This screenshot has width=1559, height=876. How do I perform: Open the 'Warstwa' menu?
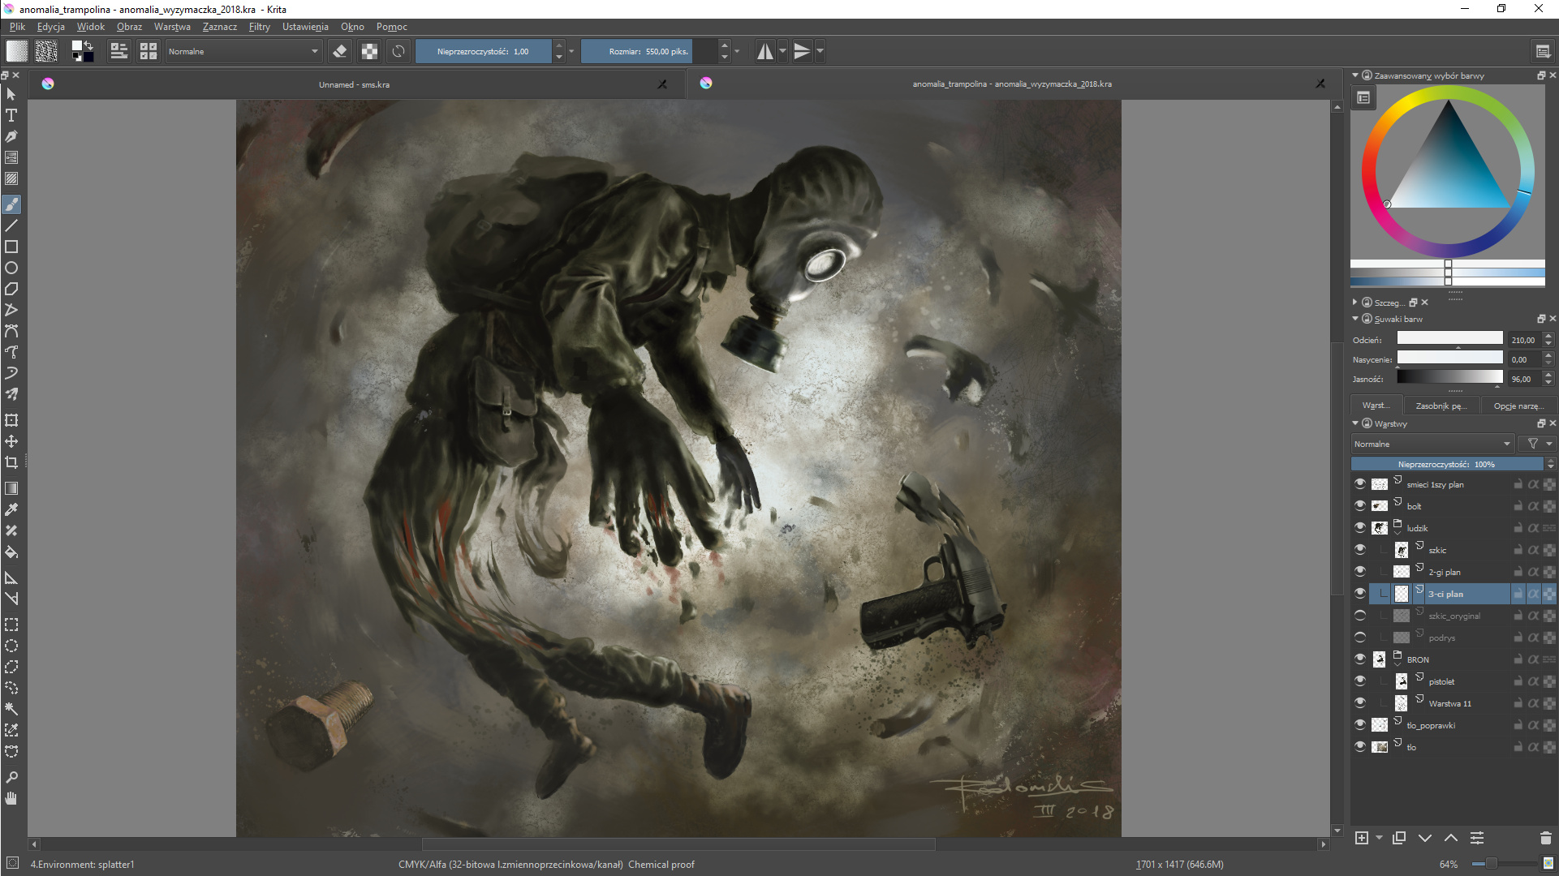point(172,27)
